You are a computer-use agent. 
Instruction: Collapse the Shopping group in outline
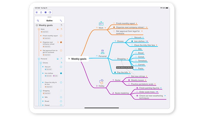[41, 91]
